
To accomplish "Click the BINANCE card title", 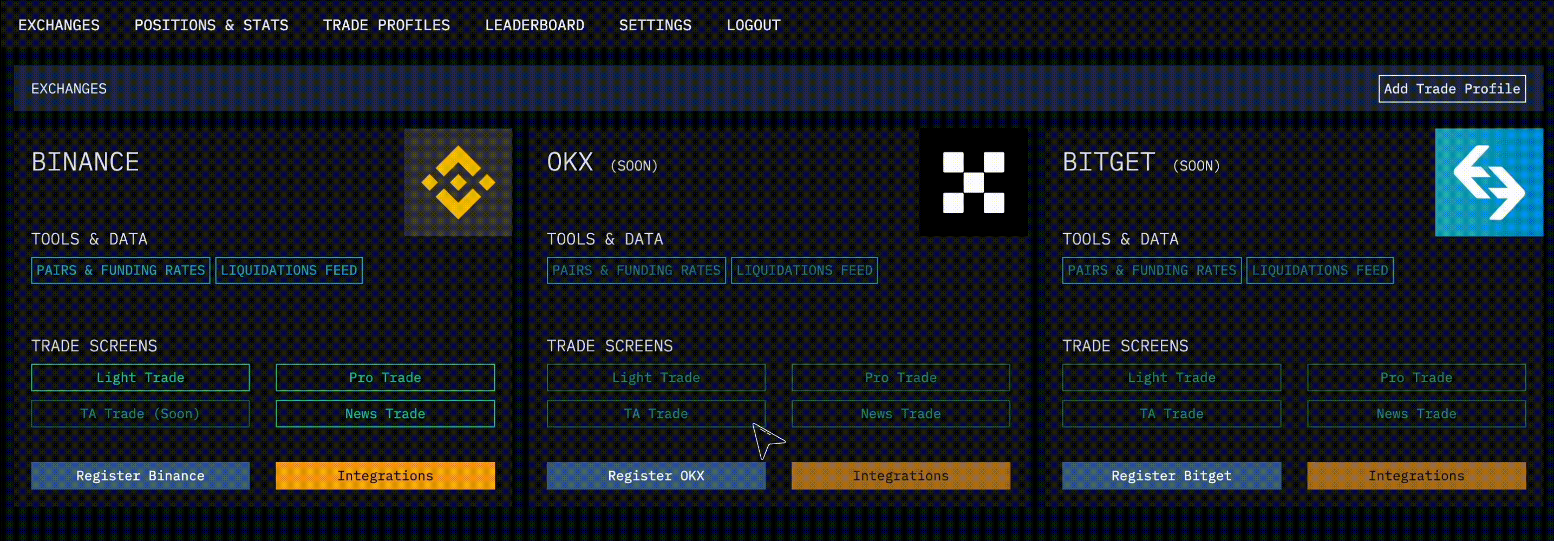I will click(x=85, y=162).
